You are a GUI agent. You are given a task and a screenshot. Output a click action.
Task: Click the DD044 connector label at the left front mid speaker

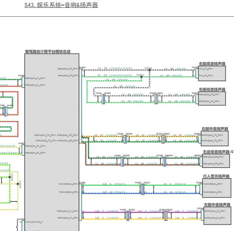click(x=200, y=208)
